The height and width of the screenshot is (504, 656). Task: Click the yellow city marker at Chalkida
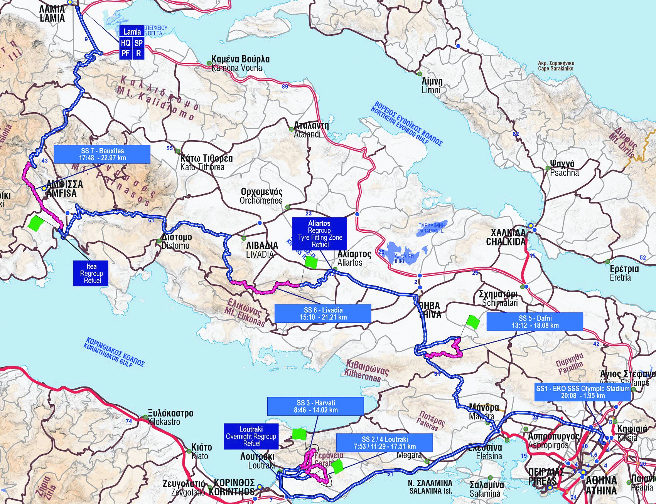(x=531, y=226)
